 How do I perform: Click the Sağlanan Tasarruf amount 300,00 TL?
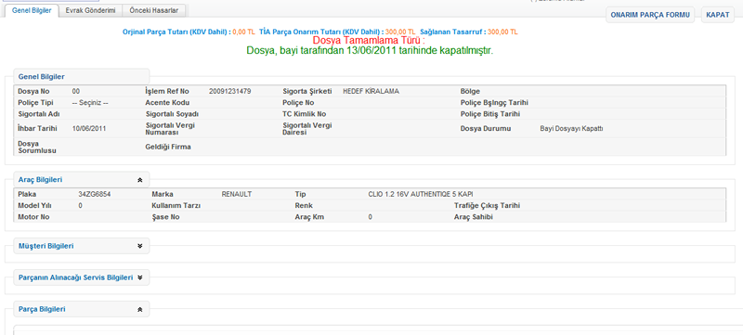coord(502,32)
